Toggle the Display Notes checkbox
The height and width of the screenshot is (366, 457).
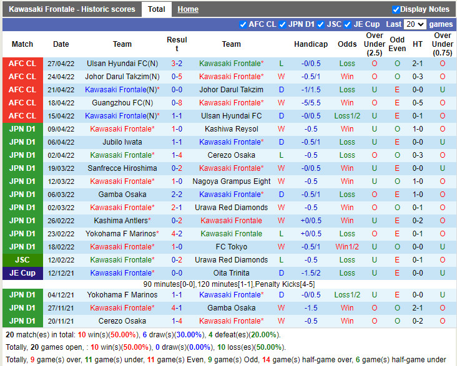[x=396, y=9]
